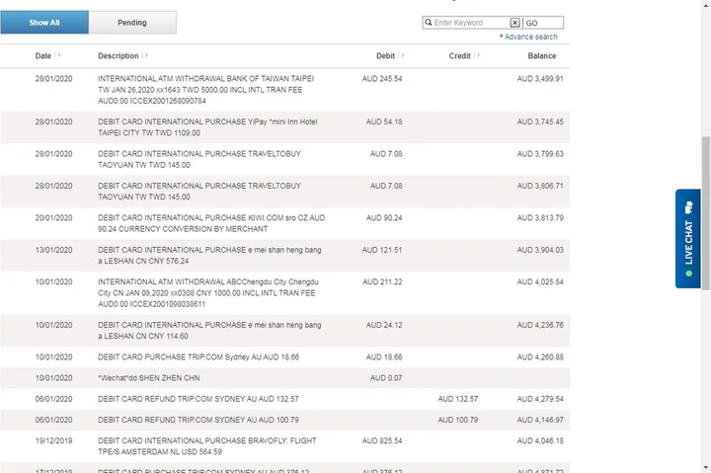
Task: Switch to the Show All tab
Action: [x=44, y=23]
